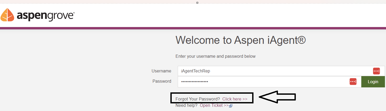This screenshot has width=386, height=111.
Task: Click the purple divider bar under the header
Action: (193, 28)
